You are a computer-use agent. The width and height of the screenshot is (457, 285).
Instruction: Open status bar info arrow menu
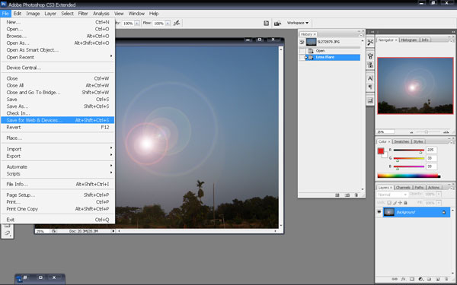(x=113, y=231)
